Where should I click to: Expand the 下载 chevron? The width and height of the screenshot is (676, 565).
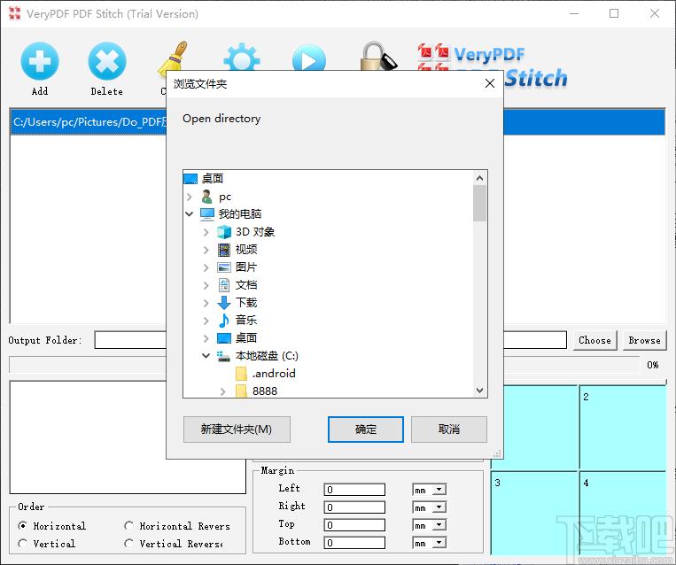[206, 303]
